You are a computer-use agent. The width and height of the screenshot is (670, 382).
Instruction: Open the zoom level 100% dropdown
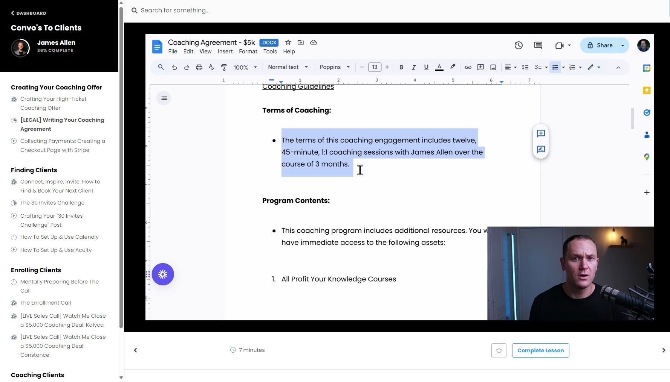(x=245, y=67)
